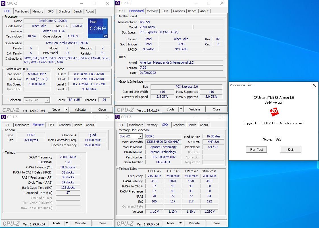This screenshot has height=228, width=319.
Task: Click Validate button in Memory window
Action: [81, 223]
